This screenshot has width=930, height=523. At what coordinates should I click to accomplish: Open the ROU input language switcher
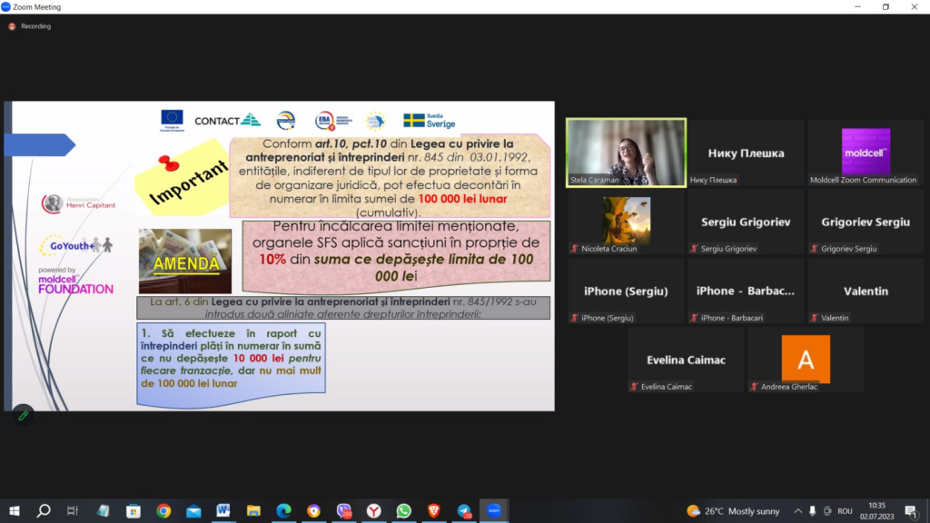pyautogui.click(x=845, y=510)
